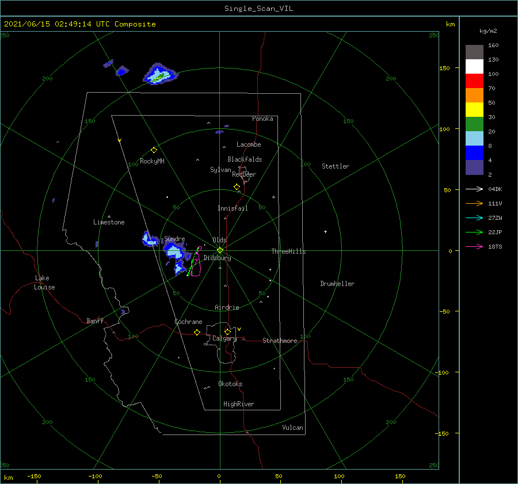Click the 18TS legend label
The height and width of the screenshot is (484, 518).
click(495, 246)
